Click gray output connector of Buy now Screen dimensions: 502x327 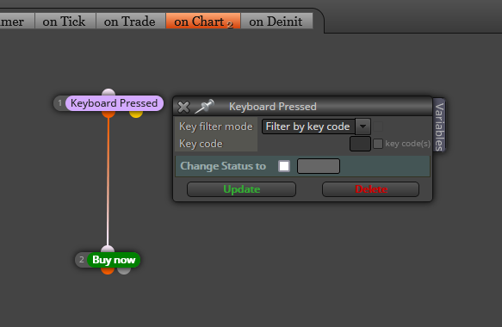(x=124, y=271)
